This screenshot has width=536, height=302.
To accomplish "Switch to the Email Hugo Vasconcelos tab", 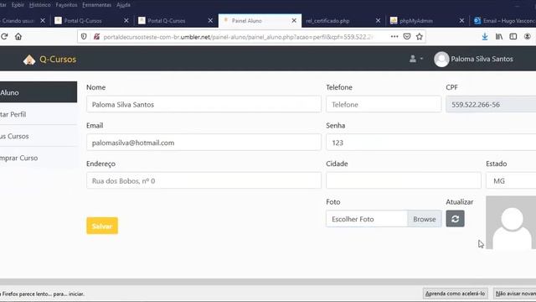I will point(503,20).
